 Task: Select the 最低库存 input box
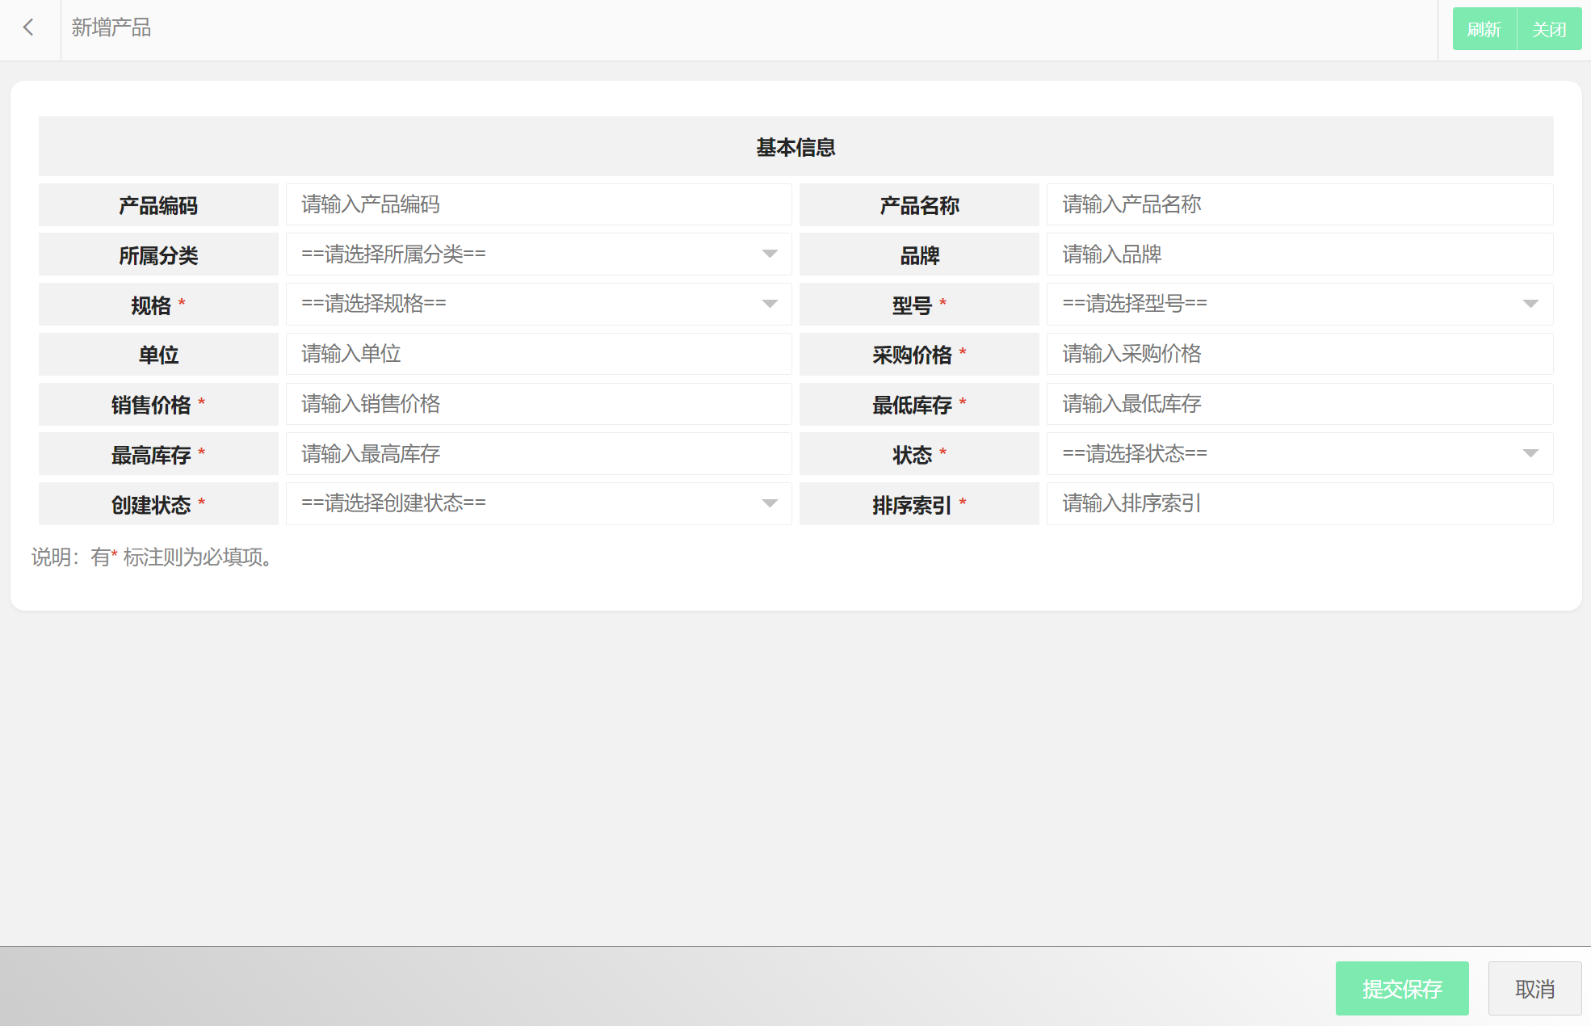(1299, 405)
